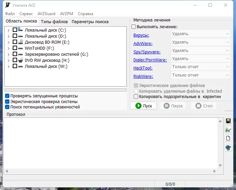Click the HackTool: link

click(x=143, y=68)
